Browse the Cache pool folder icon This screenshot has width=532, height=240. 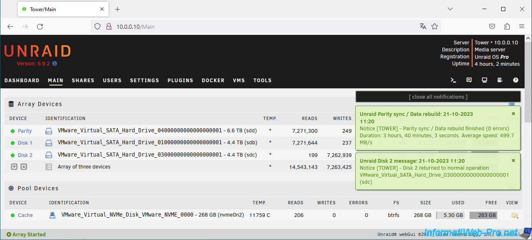pyautogui.click(x=515, y=215)
